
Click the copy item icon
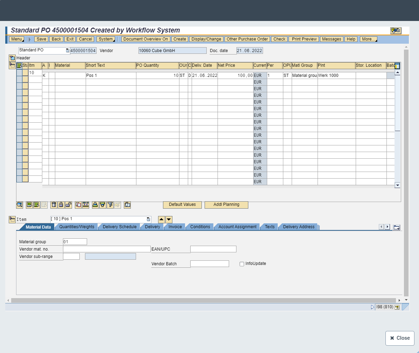[78, 205]
